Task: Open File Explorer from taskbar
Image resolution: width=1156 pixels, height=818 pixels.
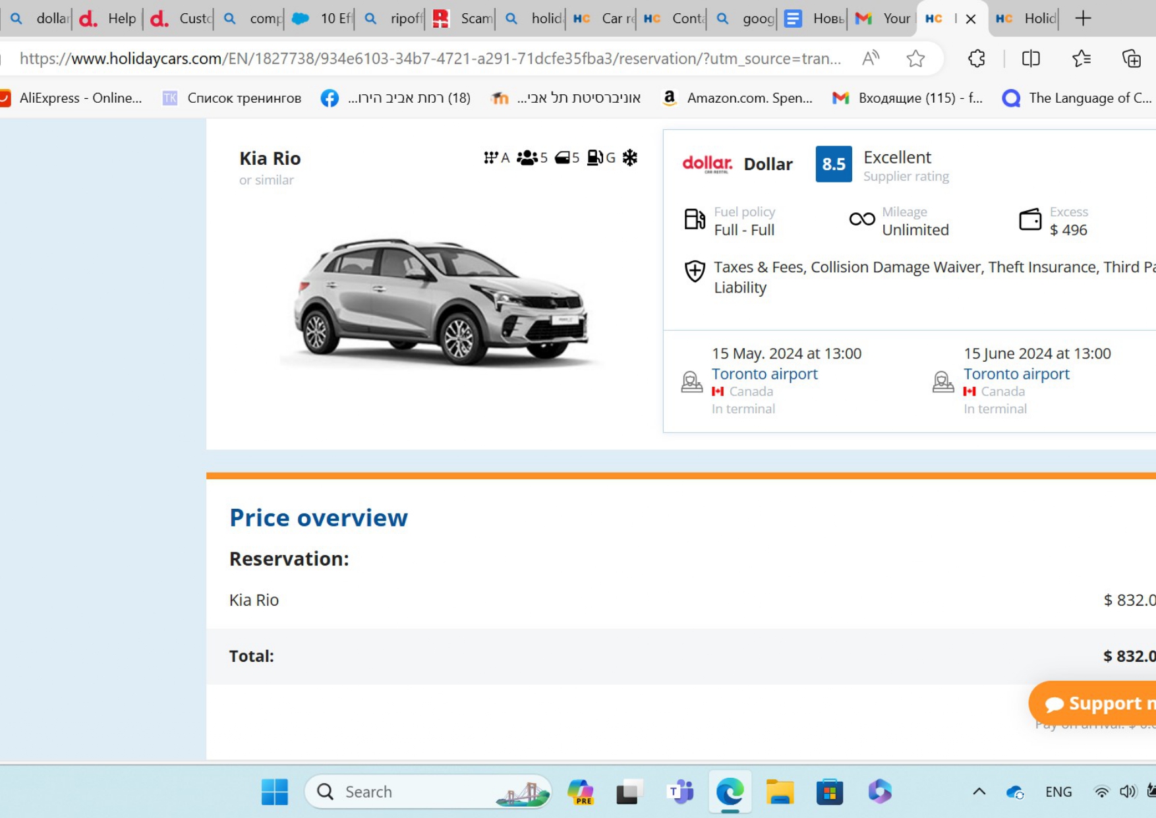Action: (780, 792)
